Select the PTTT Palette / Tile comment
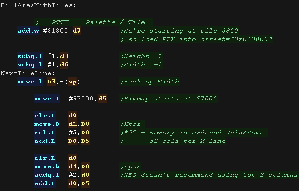The image size is (299, 191). click(x=90, y=22)
